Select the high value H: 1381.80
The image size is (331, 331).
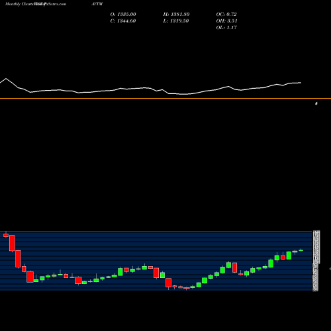176,15
